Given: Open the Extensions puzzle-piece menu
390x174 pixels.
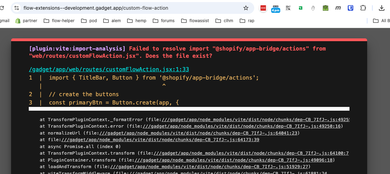Looking at the screenshot, I should pyautogui.click(x=363, y=8).
